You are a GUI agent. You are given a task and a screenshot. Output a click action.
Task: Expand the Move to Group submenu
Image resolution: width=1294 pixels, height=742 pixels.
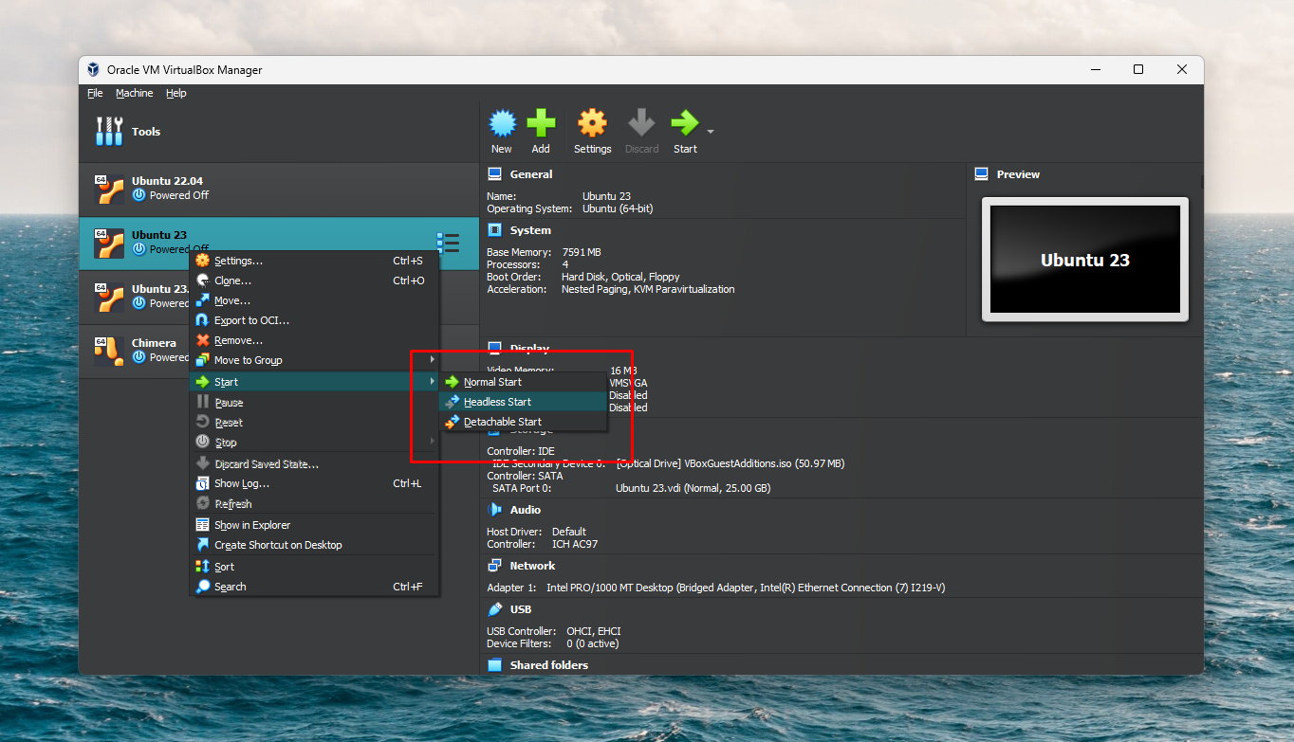314,360
